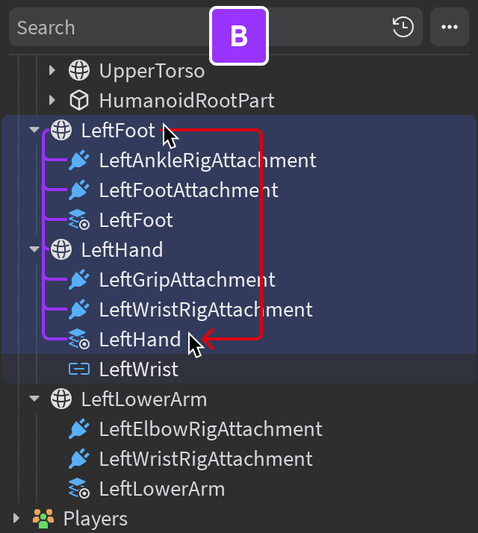Select the LeftGripAttachment item
Screen dimensions: 478x533
coord(187,279)
